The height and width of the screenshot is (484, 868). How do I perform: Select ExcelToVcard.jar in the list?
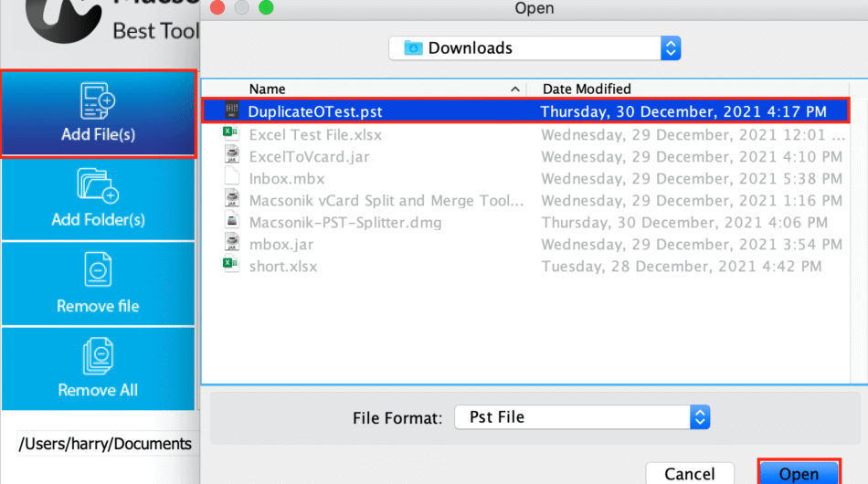[309, 156]
